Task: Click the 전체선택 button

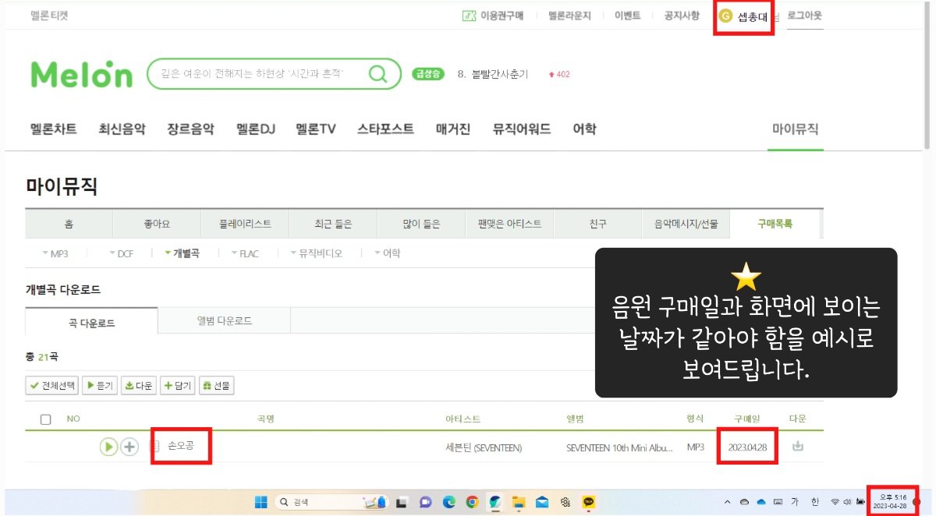Action: pos(52,385)
